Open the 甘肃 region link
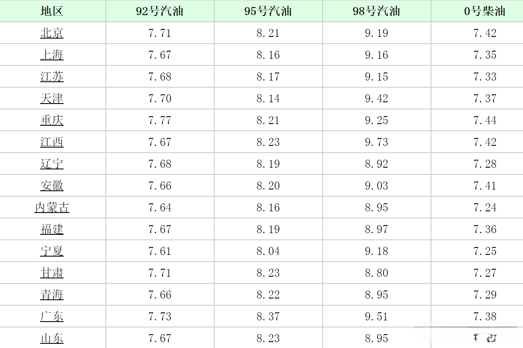 tap(52, 273)
